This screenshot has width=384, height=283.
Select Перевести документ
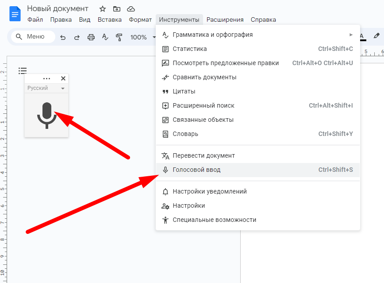coord(258,156)
